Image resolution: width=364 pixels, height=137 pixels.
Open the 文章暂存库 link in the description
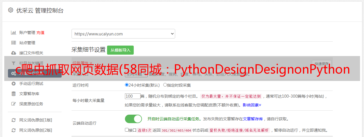[253, 119]
